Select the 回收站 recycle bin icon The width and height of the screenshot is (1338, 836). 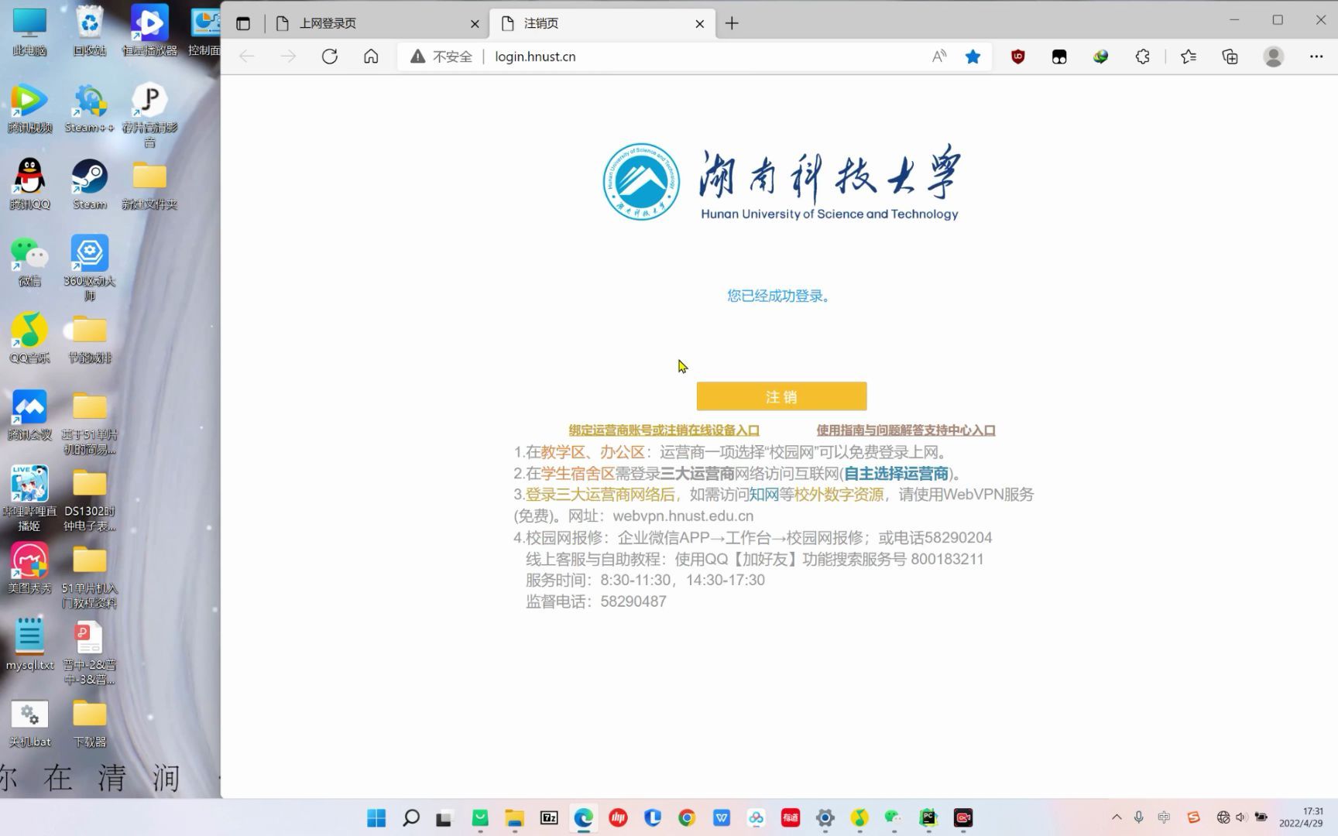coord(90,33)
